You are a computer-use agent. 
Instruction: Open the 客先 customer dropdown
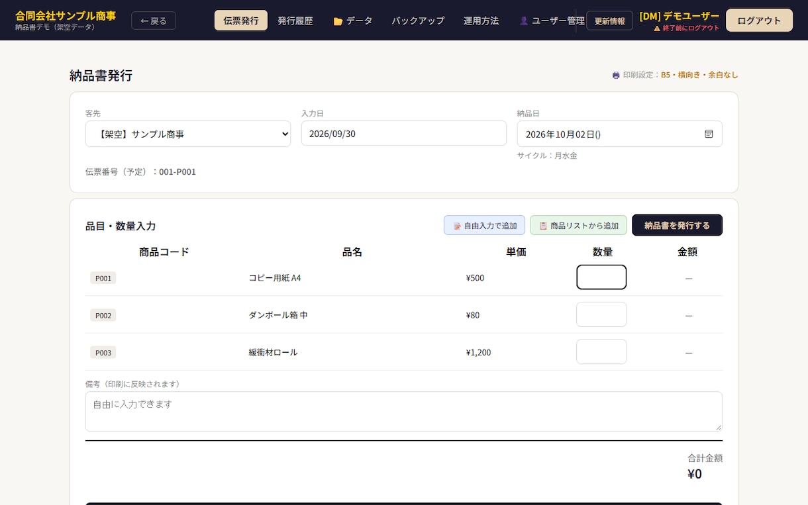point(188,134)
